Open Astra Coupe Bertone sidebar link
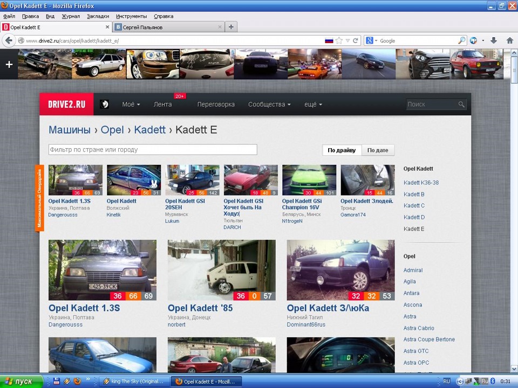The width and height of the screenshot is (518, 388). pos(429,339)
